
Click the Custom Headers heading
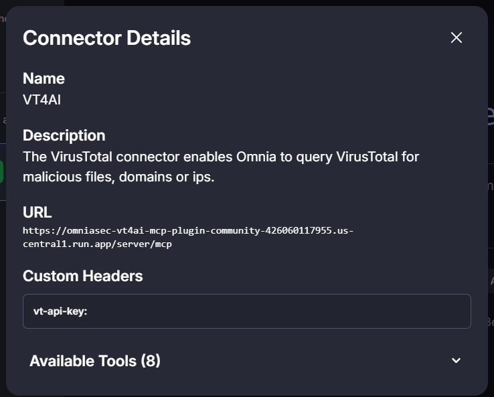pyautogui.click(x=82, y=276)
